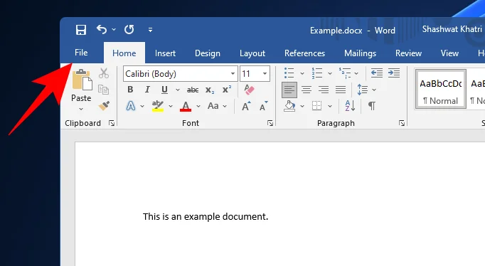
Task: Open Text Effects dropdown arrow
Action: click(142, 106)
